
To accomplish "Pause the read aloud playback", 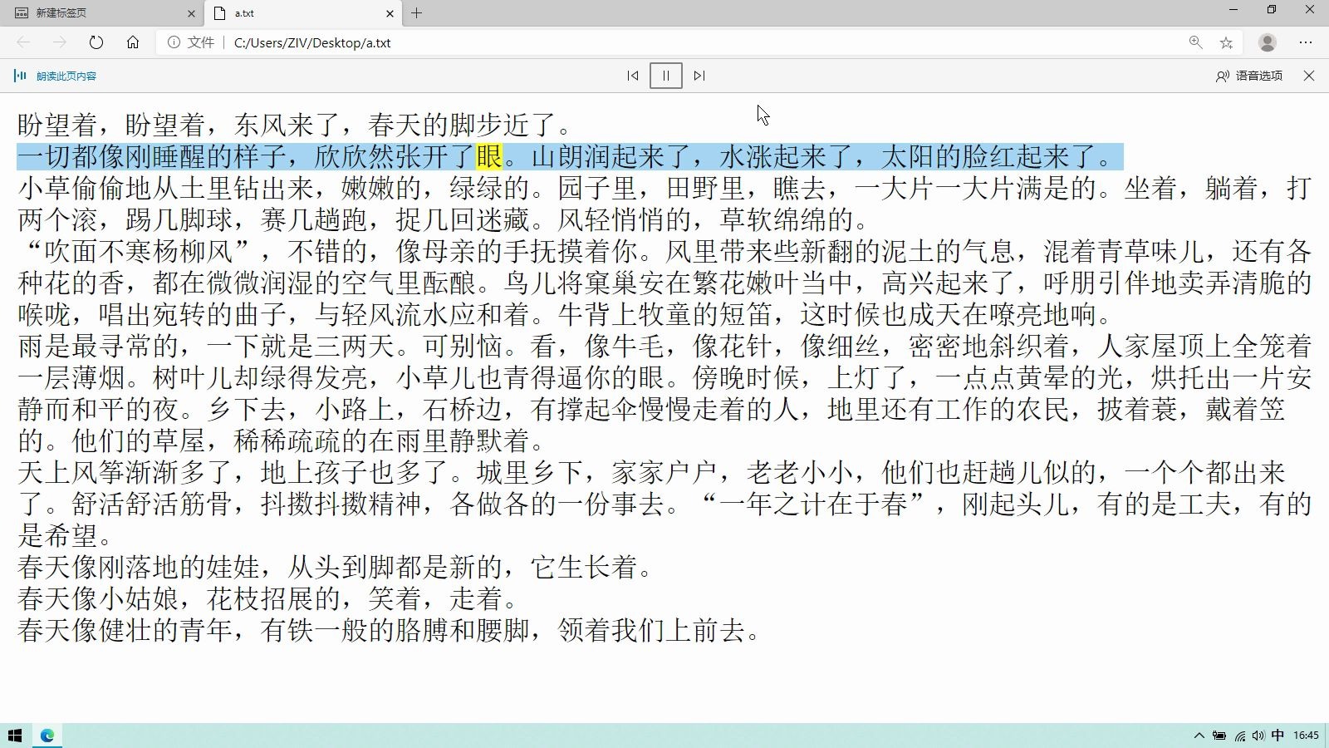I will coord(665,76).
